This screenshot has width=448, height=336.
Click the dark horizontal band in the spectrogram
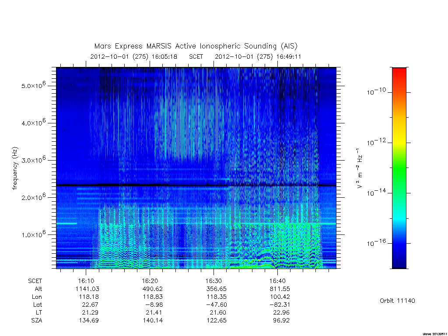pyautogui.click(x=196, y=185)
